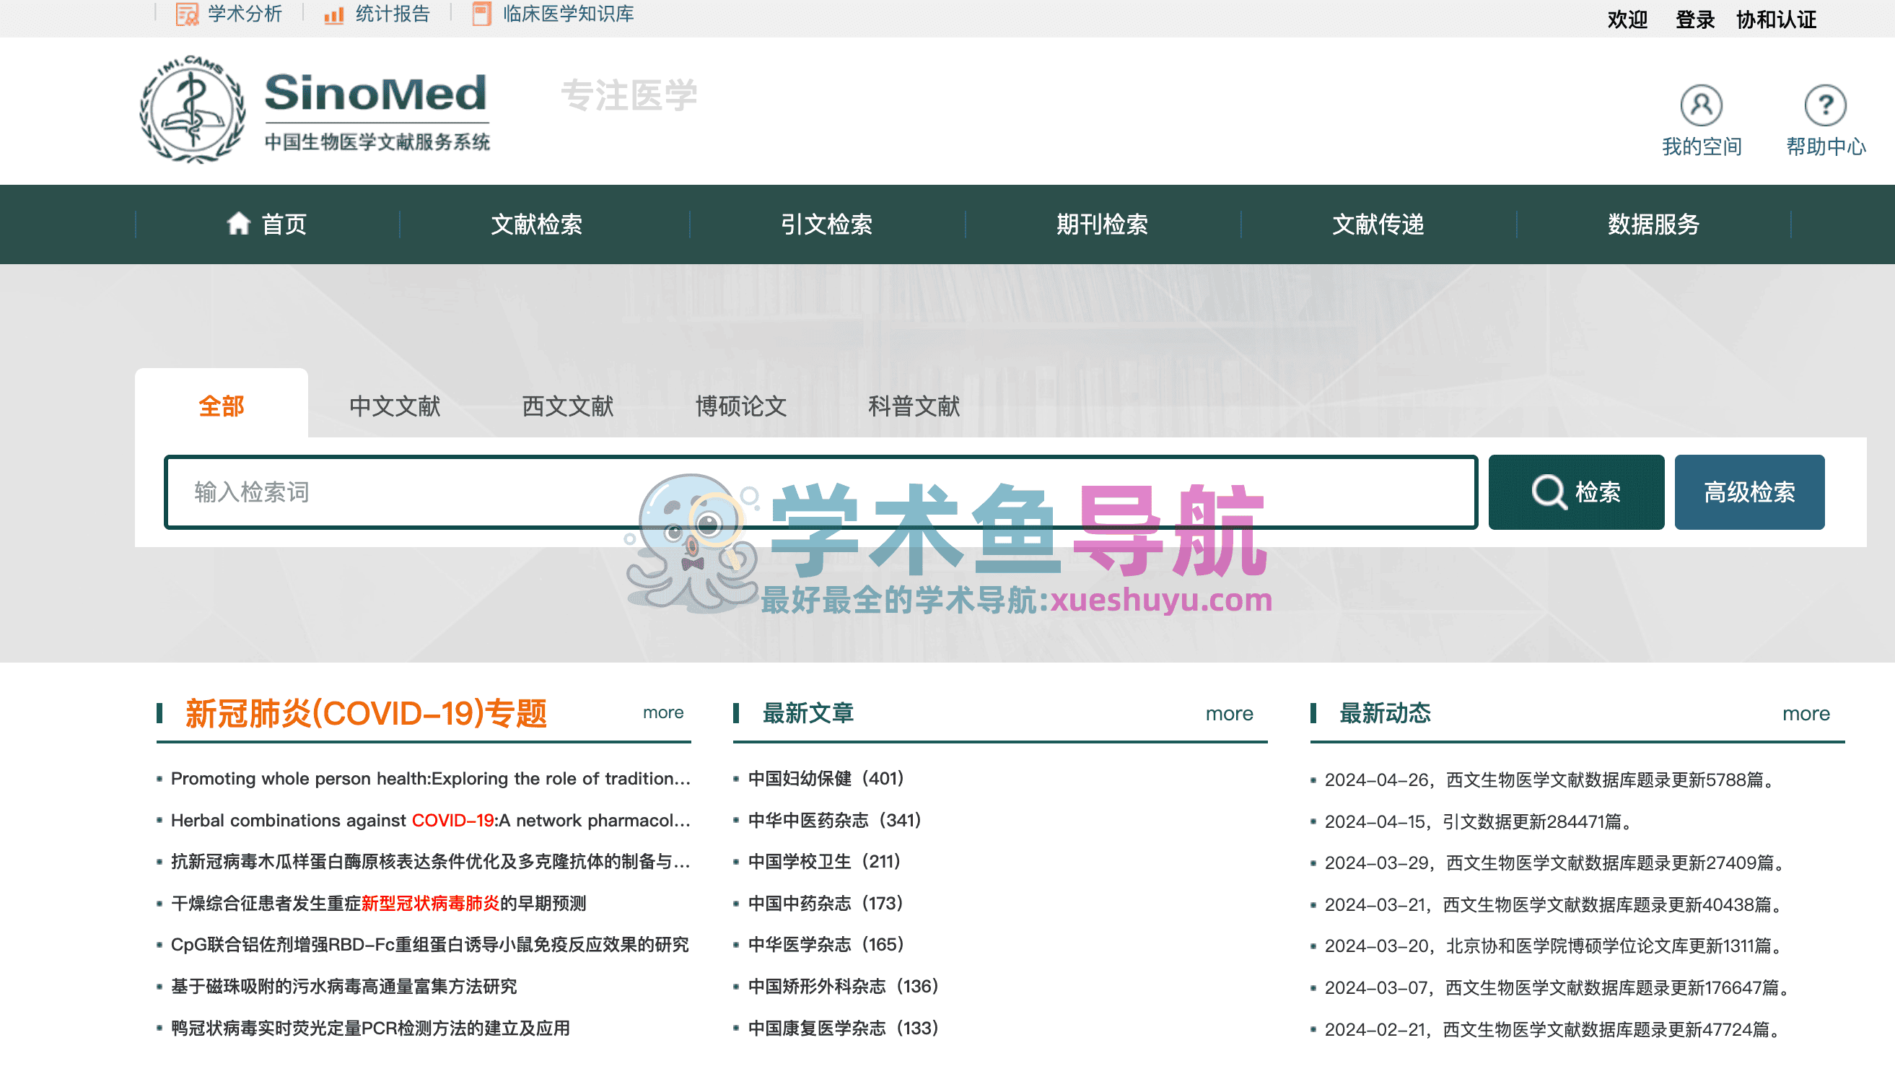Open the 临床医学知识库 icon
This screenshot has height=1087, width=1895.
pyautogui.click(x=481, y=14)
